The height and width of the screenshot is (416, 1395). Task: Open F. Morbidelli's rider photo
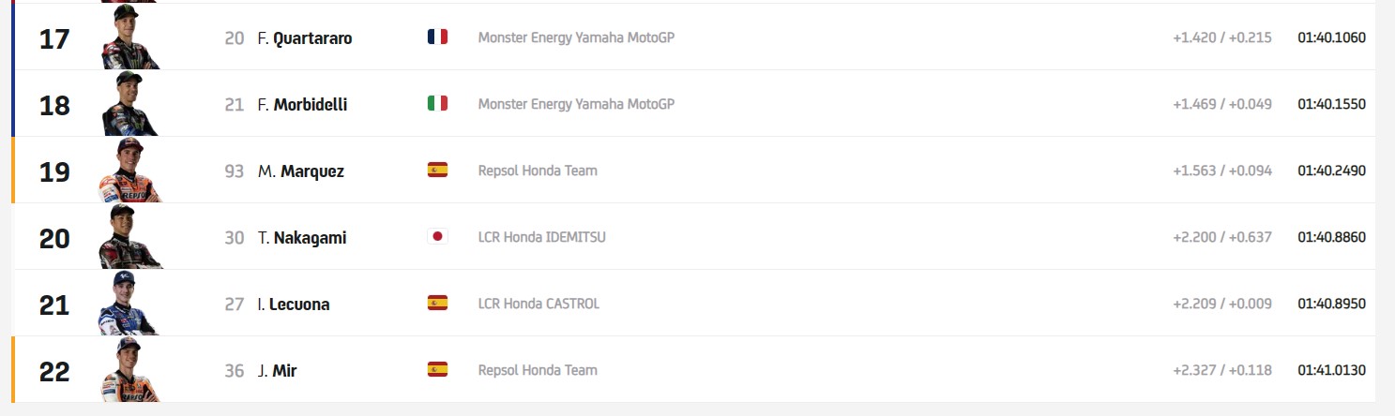129,105
